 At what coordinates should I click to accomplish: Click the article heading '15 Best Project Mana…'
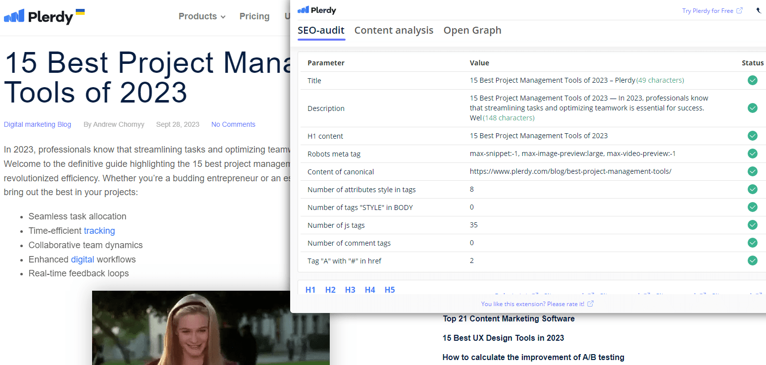[147, 78]
